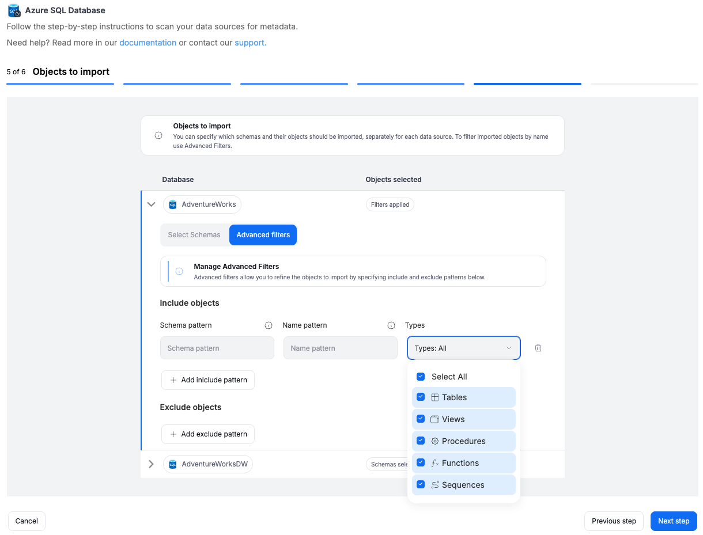Click the AdventureWorksDW database SQL icon
The image size is (703, 535).
pos(173,464)
